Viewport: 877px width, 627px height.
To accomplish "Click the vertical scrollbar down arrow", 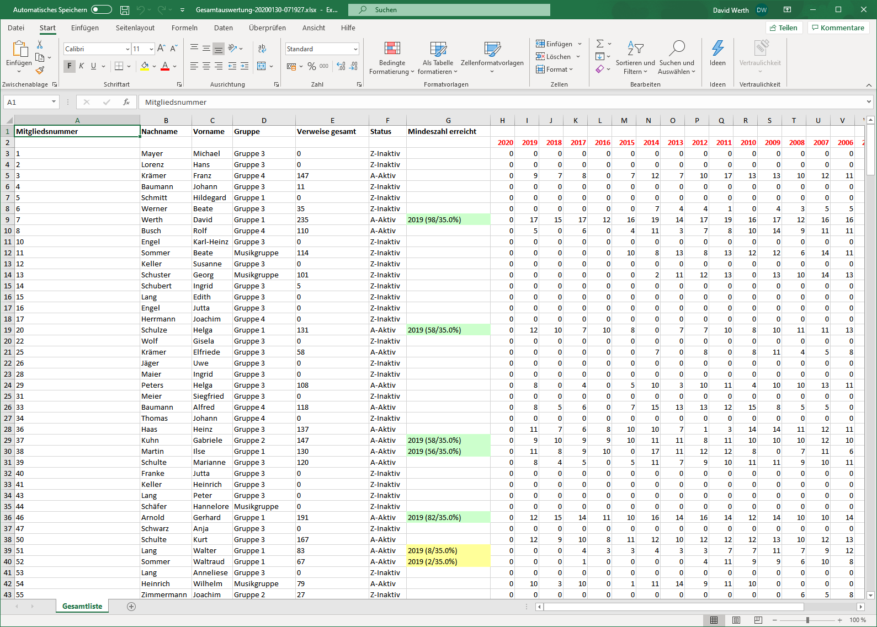I will coord(870,595).
